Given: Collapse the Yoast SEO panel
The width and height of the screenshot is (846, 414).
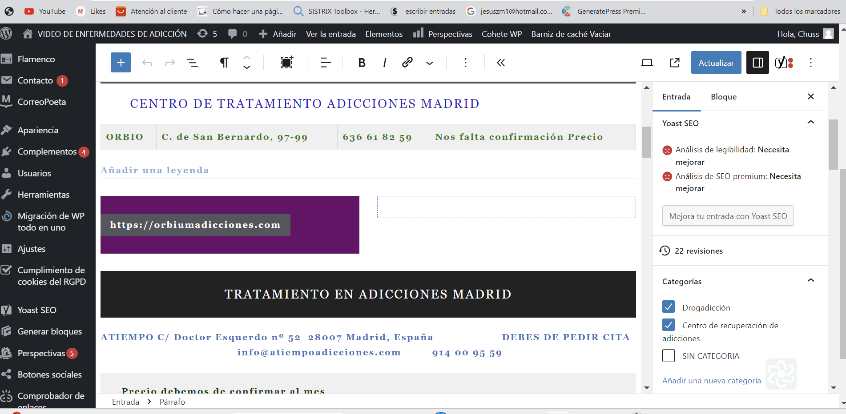Looking at the screenshot, I should click(x=811, y=122).
